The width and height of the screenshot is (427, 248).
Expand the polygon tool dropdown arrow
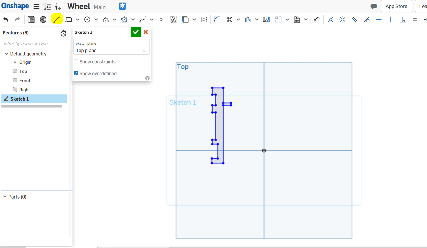(x=133, y=19)
